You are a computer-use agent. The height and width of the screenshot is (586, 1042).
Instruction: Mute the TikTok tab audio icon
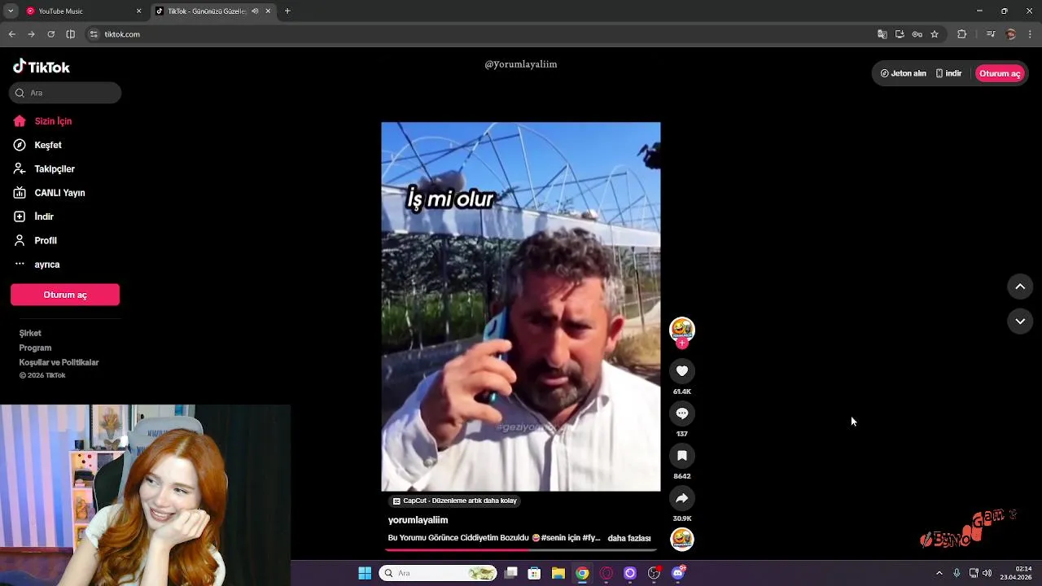click(255, 11)
